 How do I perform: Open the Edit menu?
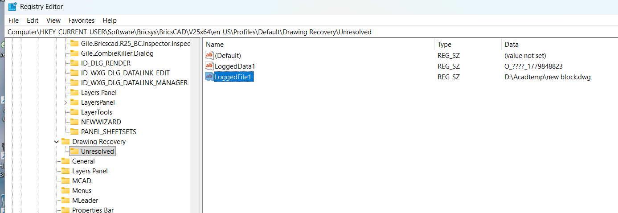point(33,20)
